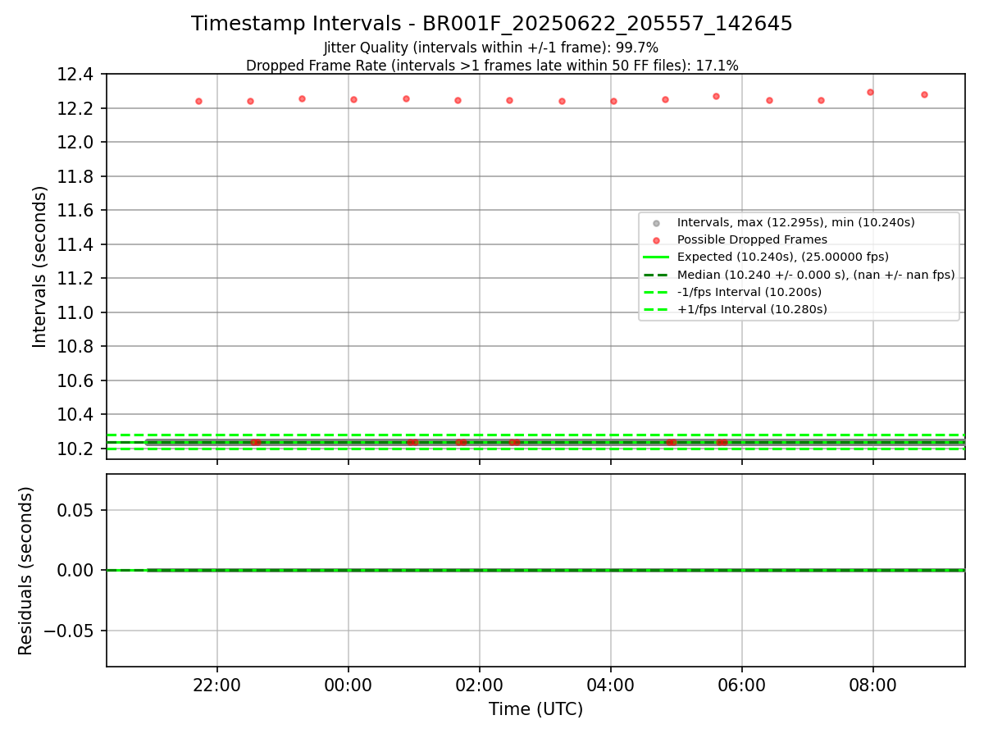This screenshot has height=738, width=984.
Task: Click the −0.05 residuals tick label
Action: click(x=71, y=631)
